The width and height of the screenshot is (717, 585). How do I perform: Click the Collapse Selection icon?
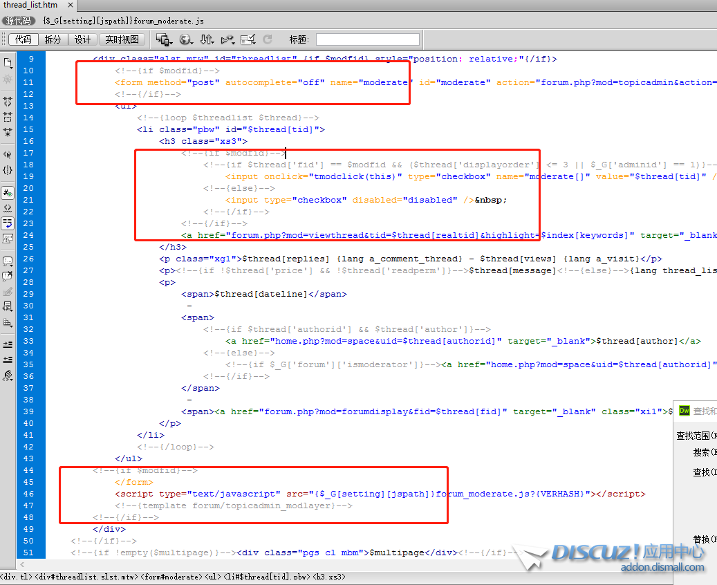pyautogui.click(x=8, y=117)
